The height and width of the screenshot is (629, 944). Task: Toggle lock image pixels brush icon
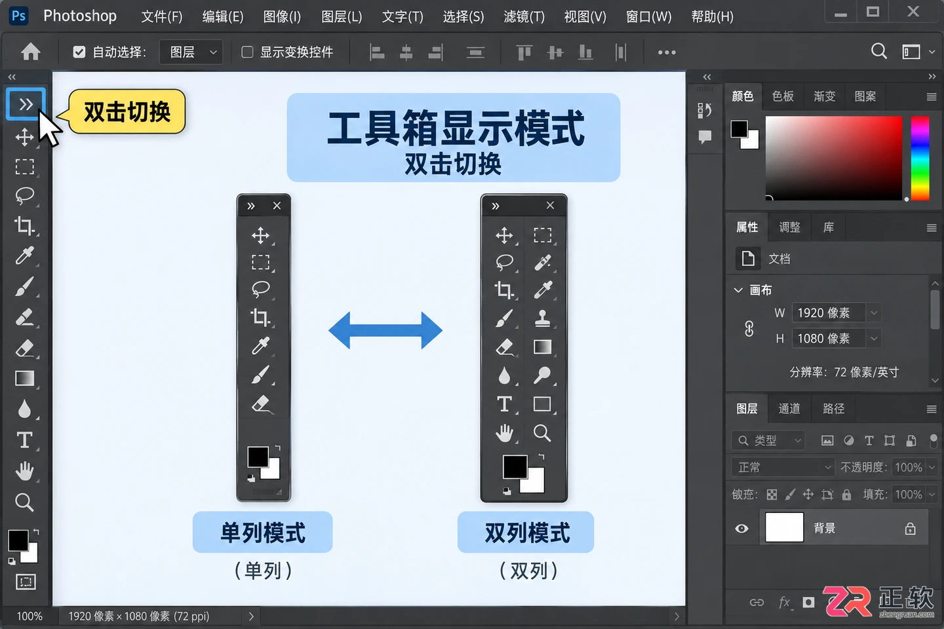tap(790, 495)
